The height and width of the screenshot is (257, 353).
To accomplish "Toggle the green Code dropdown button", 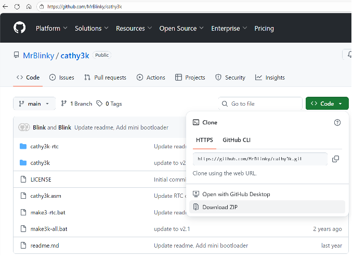I will 326,104.
